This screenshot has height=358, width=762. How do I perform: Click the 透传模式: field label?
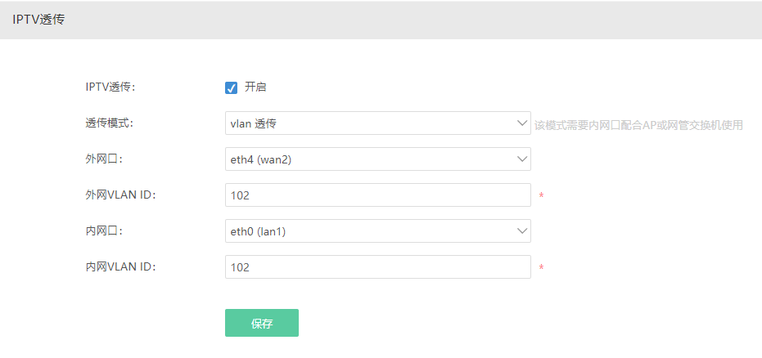pos(110,123)
